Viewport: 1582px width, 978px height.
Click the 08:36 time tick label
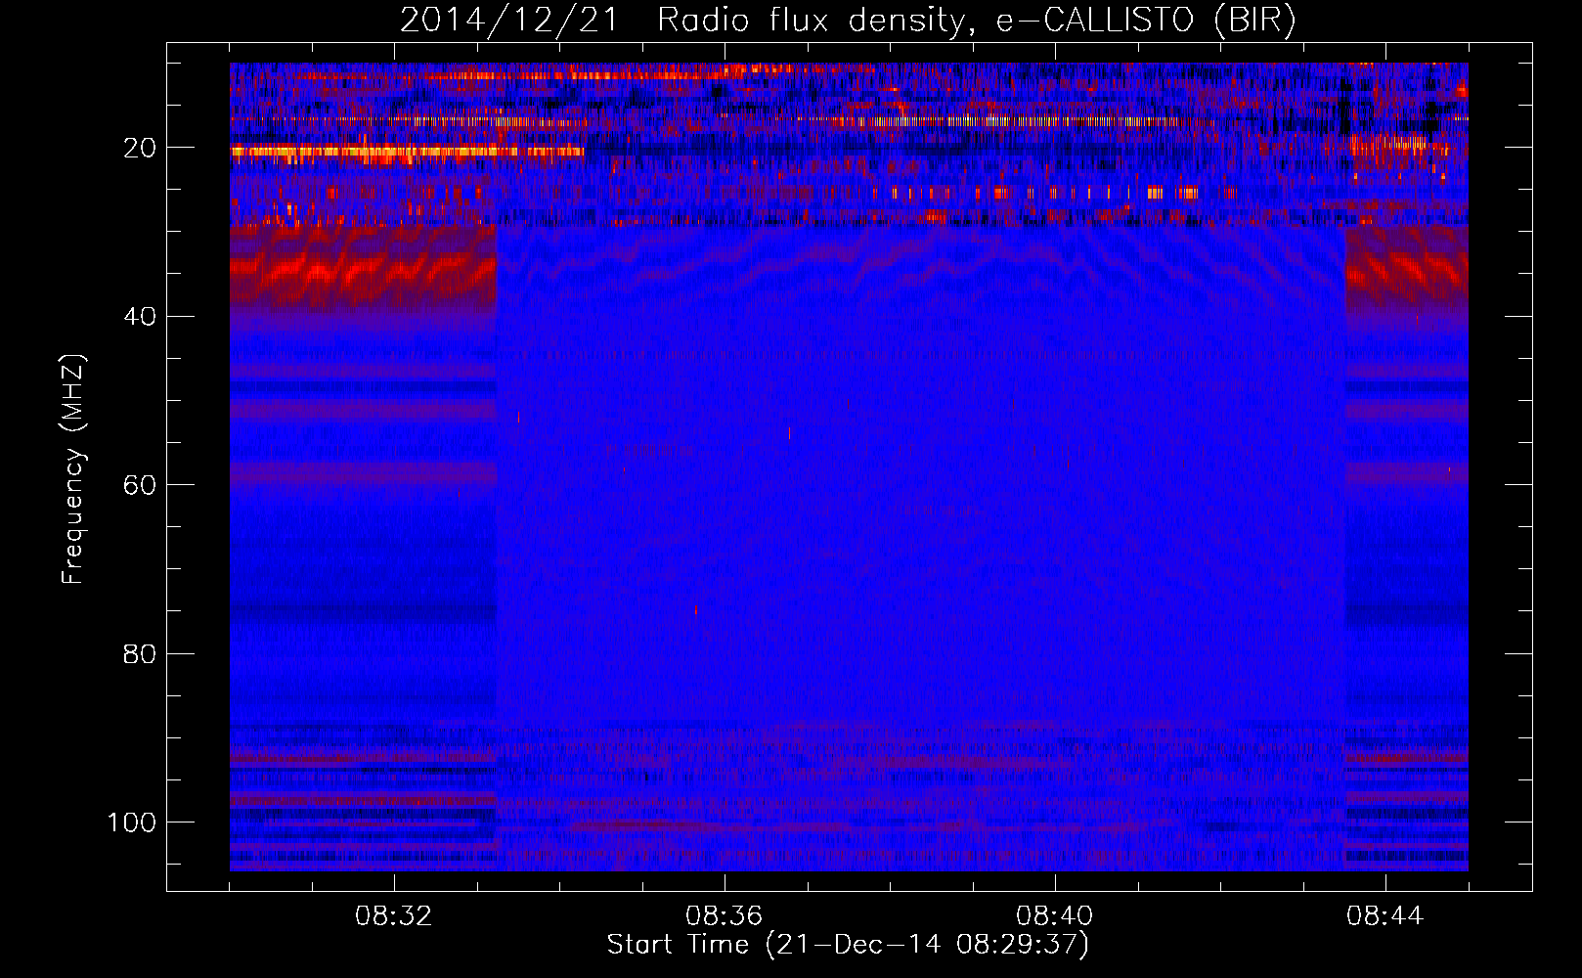coord(725,916)
